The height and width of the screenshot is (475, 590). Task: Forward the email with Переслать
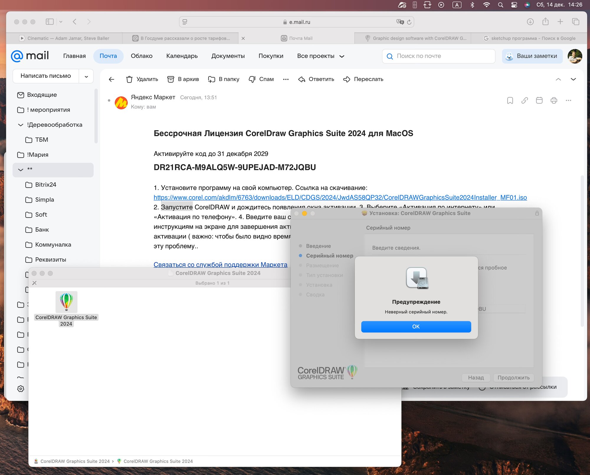363,79
